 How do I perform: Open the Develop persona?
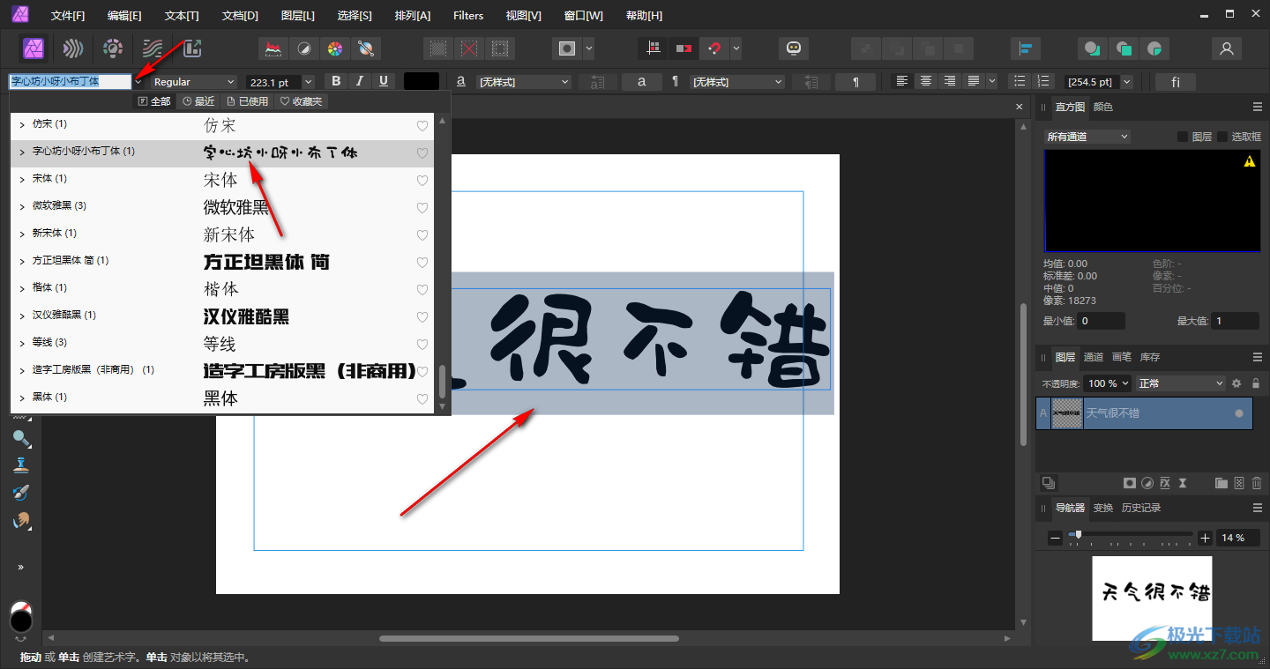pos(113,48)
